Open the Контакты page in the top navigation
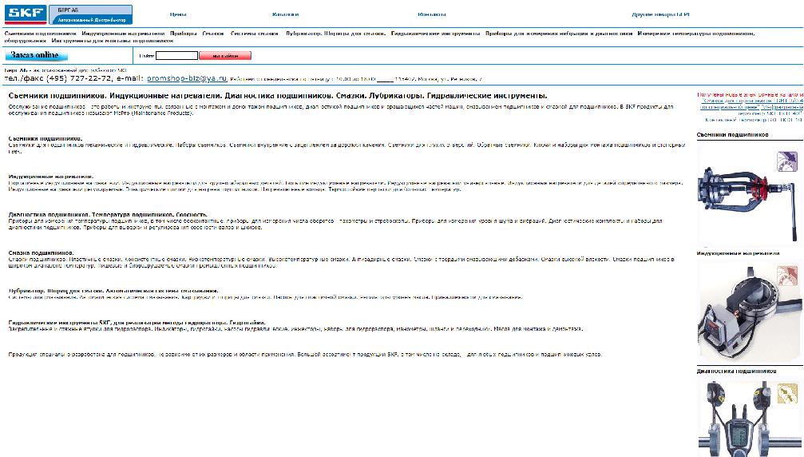The height and width of the screenshot is (457, 804). click(x=432, y=14)
